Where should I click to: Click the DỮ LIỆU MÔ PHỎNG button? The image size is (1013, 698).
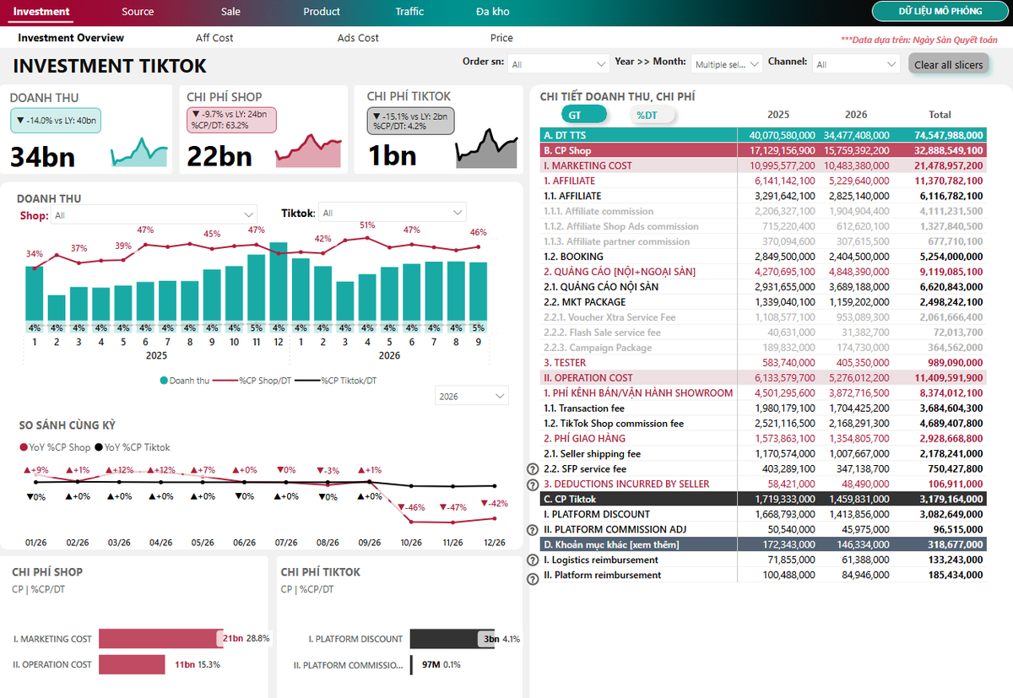pyautogui.click(x=940, y=11)
